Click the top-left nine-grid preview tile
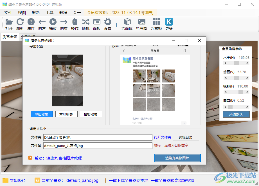The width and height of the screenshot is (259, 186). point(140,76)
